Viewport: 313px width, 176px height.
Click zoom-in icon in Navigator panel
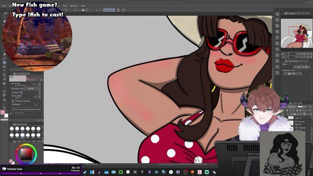(x=301, y=54)
